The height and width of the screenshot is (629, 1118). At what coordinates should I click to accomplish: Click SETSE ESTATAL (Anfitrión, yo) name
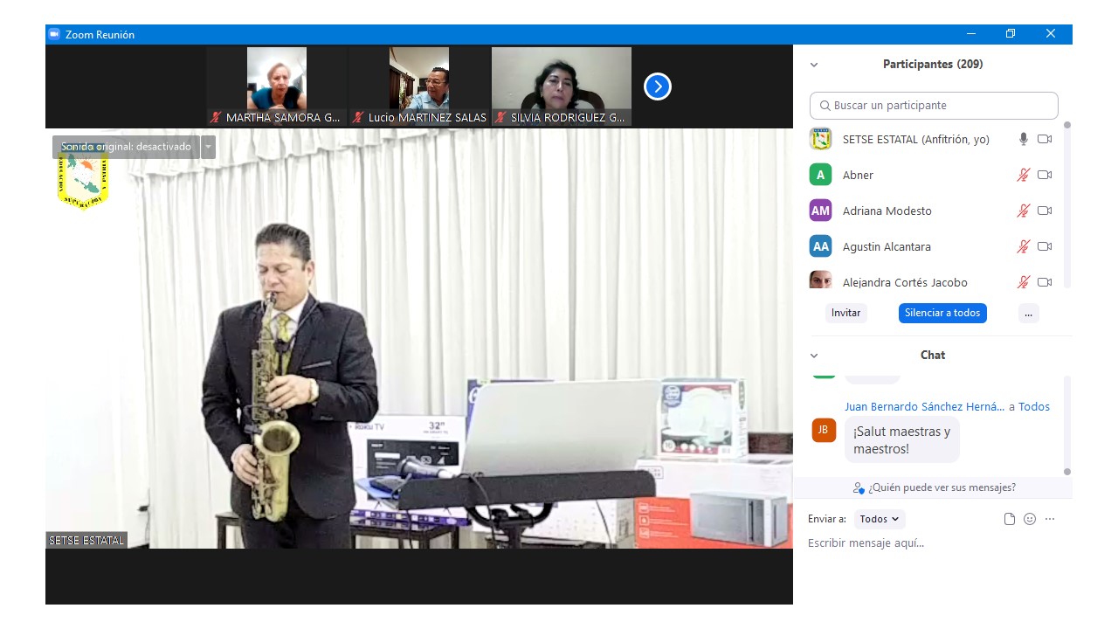(x=915, y=139)
